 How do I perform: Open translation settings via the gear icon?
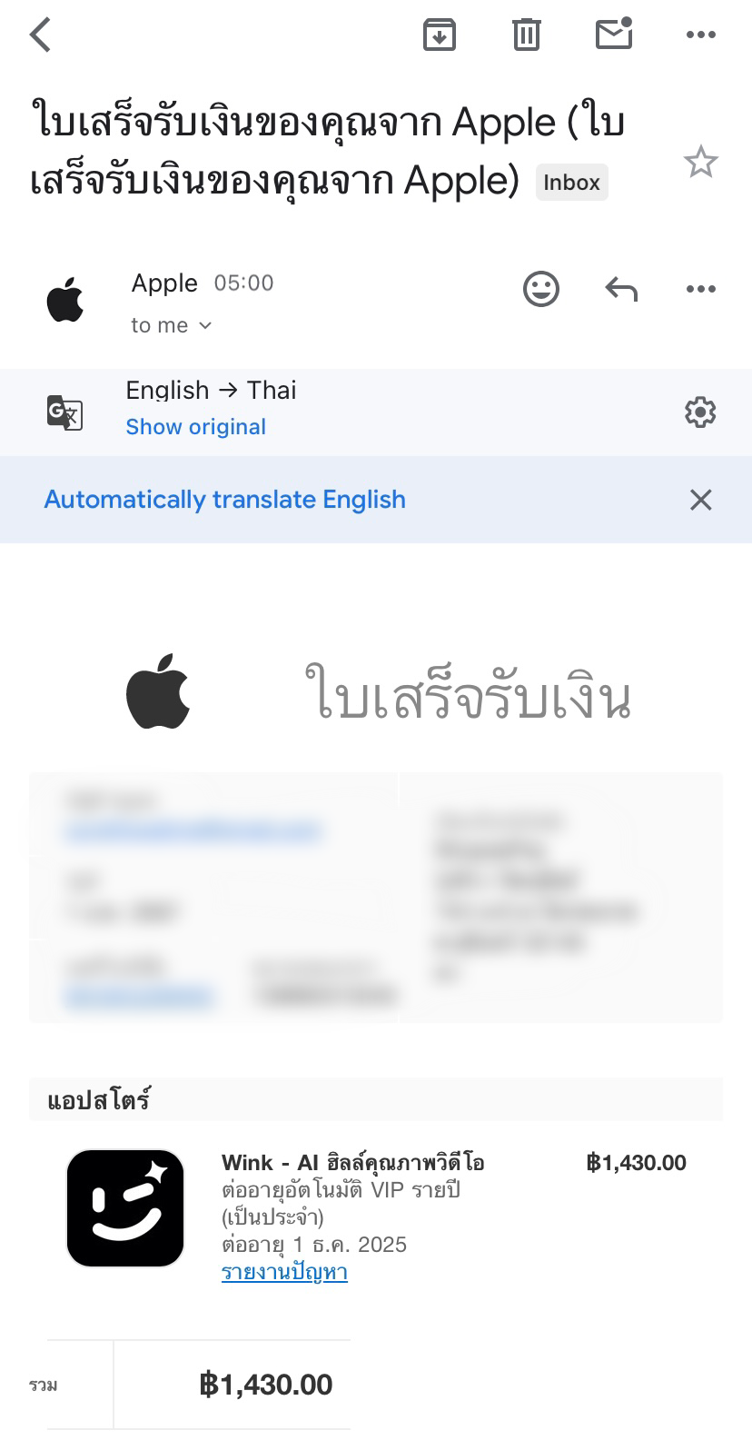point(700,412)
